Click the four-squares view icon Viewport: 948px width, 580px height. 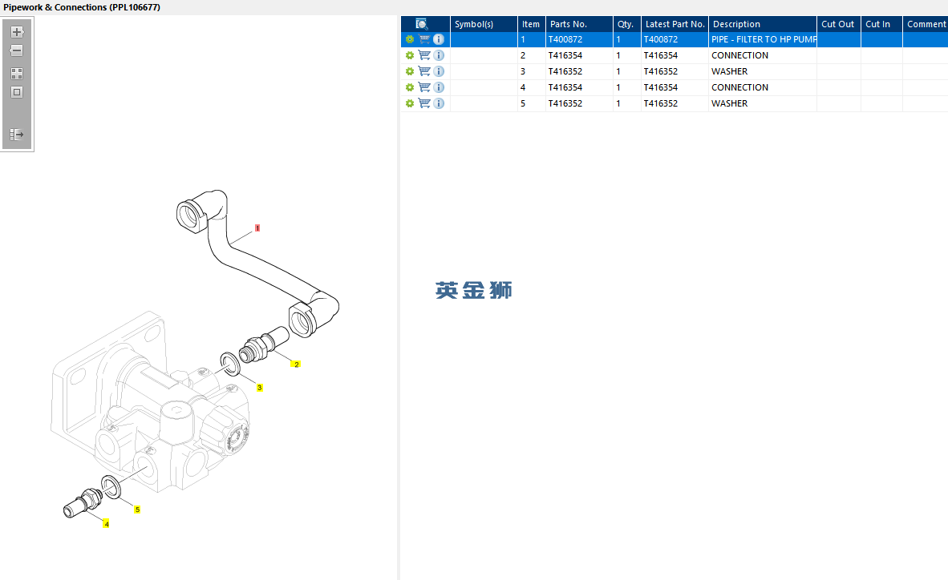pos(17,74)
